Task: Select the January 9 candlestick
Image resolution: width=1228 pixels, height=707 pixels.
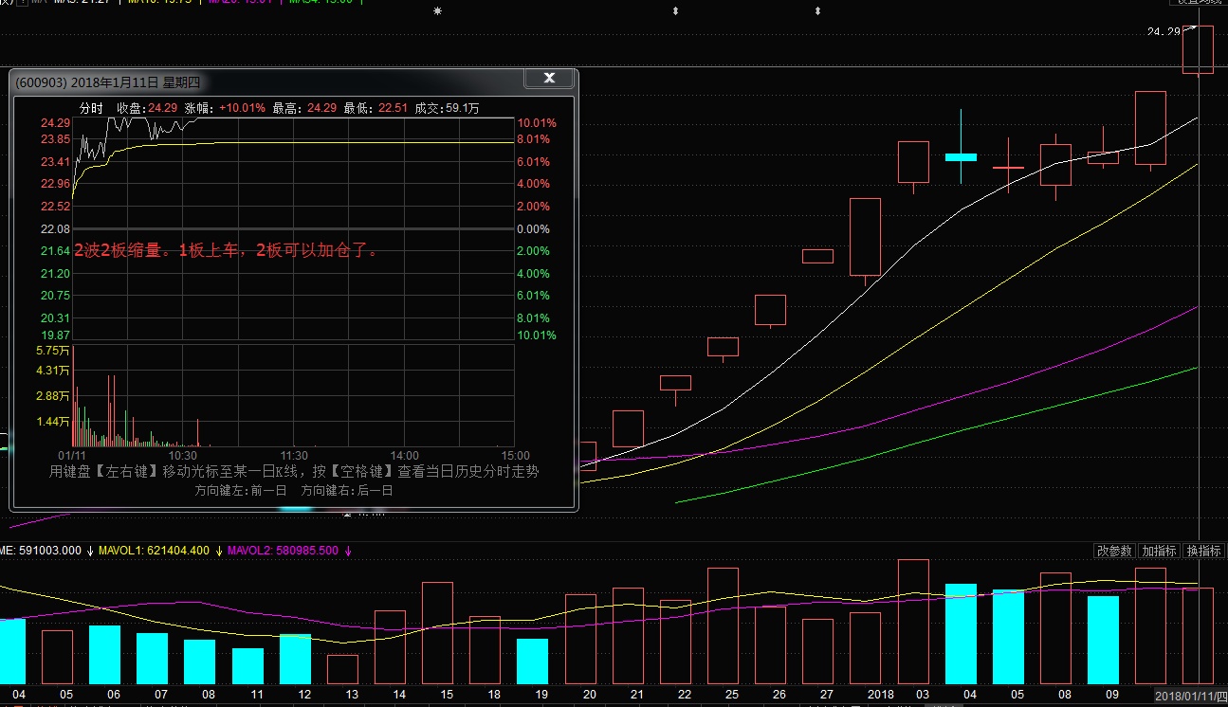Action: point(1103,157)
